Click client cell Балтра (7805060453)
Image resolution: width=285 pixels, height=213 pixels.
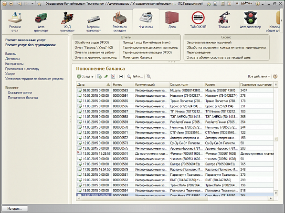222,164
